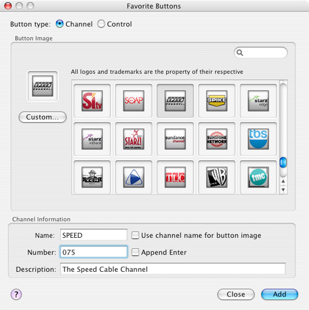Choose the blue triangle play logo

(x=133, y=177)
